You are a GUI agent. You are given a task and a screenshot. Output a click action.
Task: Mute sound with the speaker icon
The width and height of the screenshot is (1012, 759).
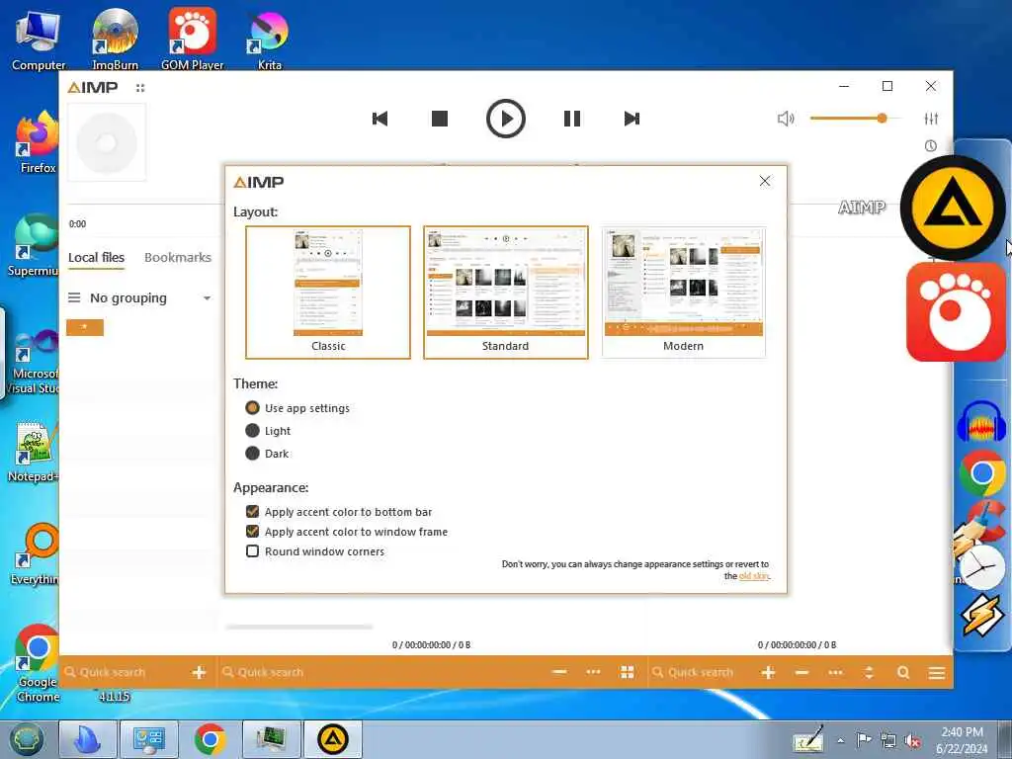click(x=786, y=119)
